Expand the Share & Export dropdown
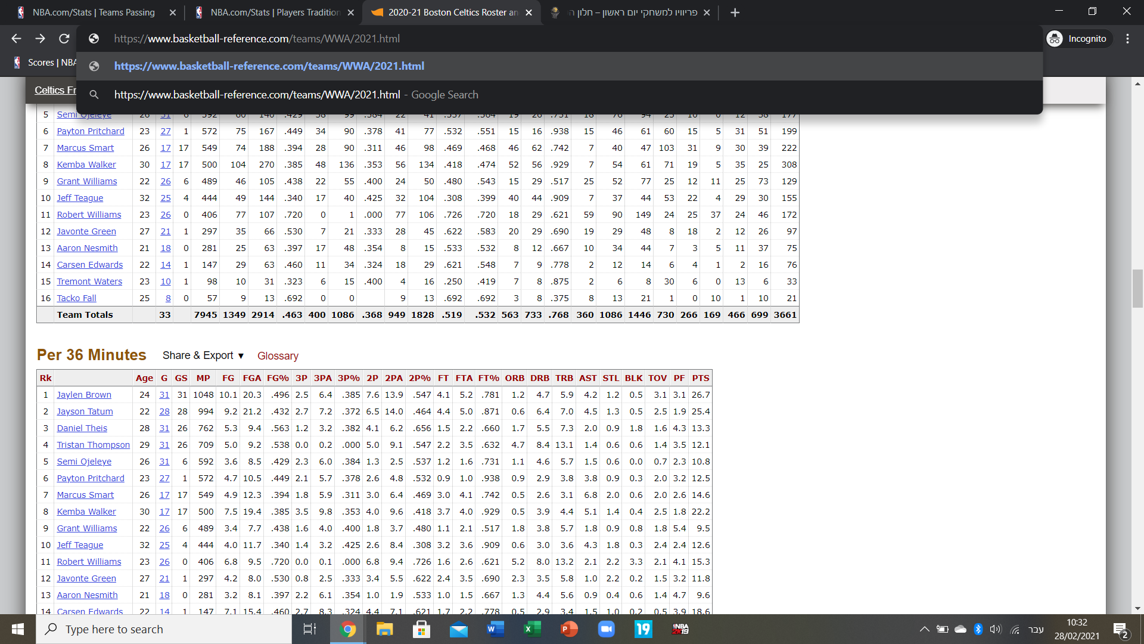The width and height of the screenshot is (1144, 644). click(203, 355)
